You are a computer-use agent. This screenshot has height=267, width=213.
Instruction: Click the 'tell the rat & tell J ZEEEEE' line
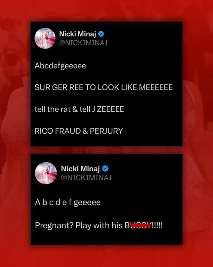click(x=79, y=109)
